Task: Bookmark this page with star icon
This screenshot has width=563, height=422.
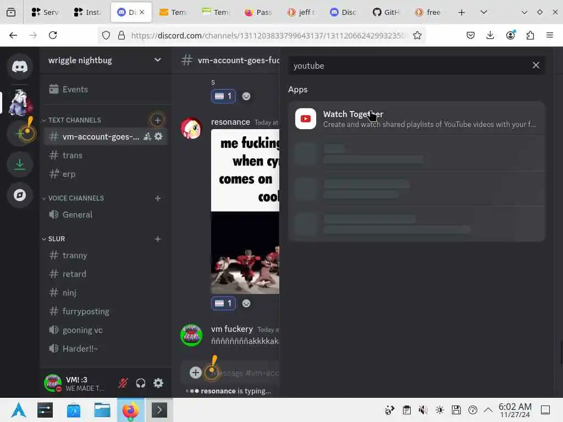Action: [417, 35]
